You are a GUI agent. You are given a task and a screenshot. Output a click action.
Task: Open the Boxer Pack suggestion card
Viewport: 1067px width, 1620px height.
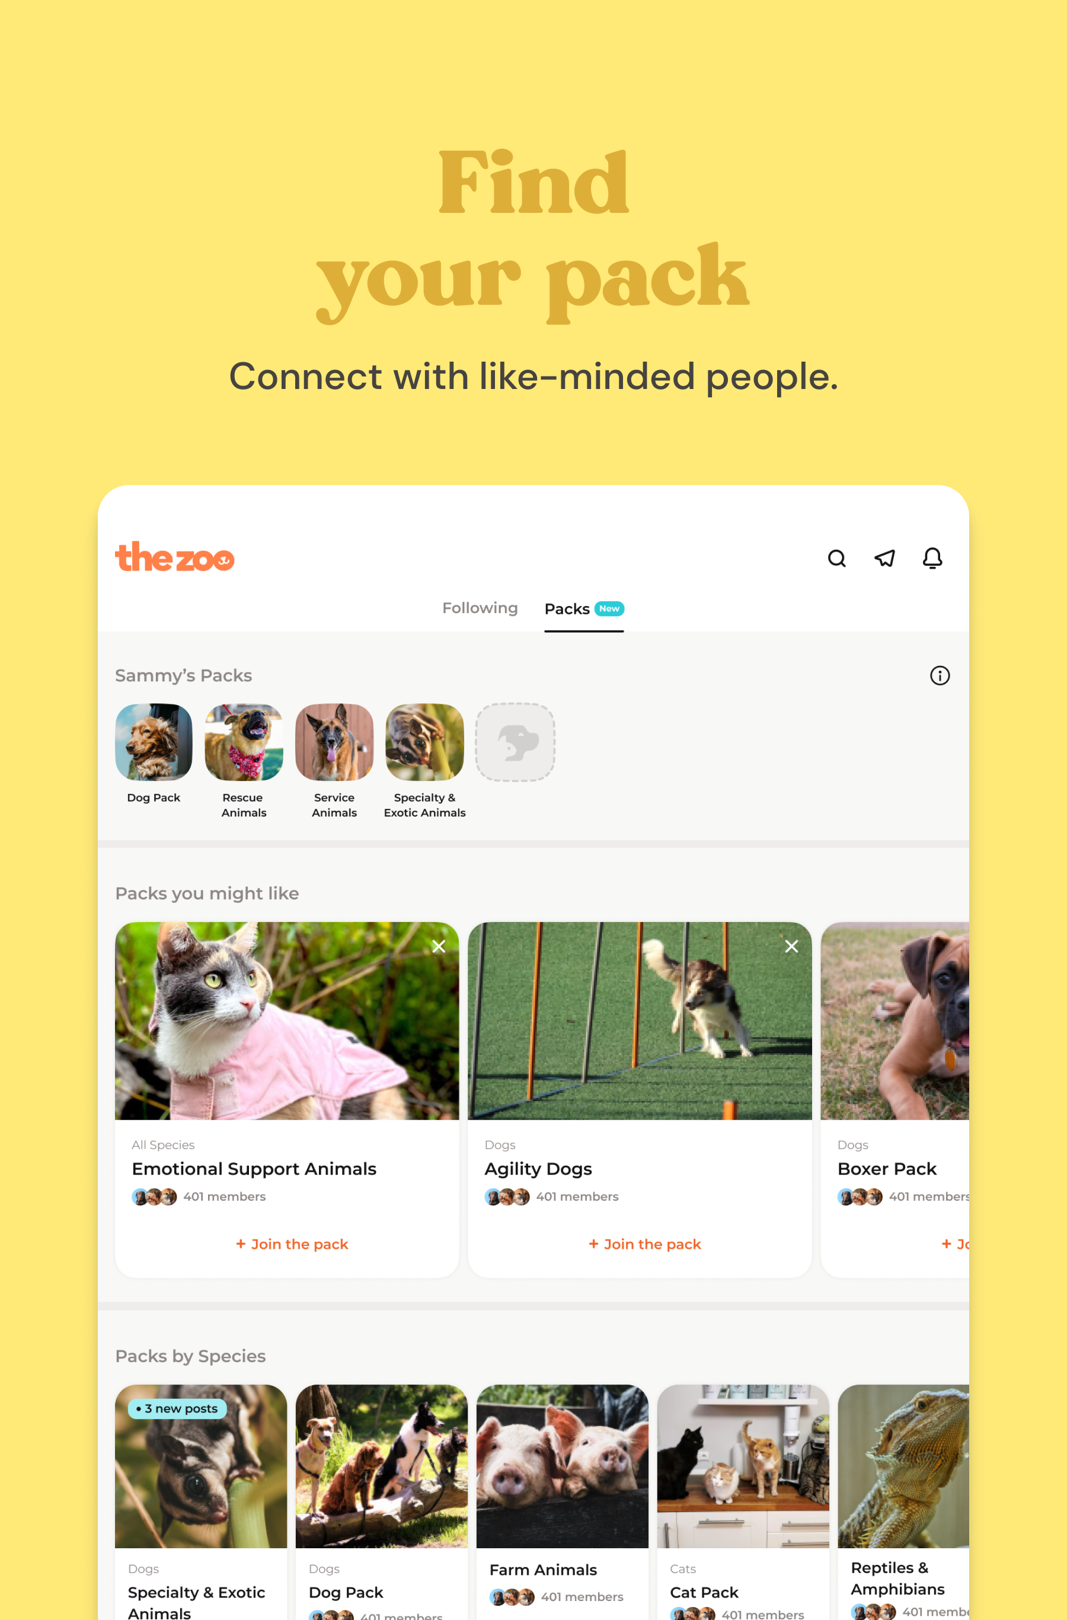coord(895,1099)
